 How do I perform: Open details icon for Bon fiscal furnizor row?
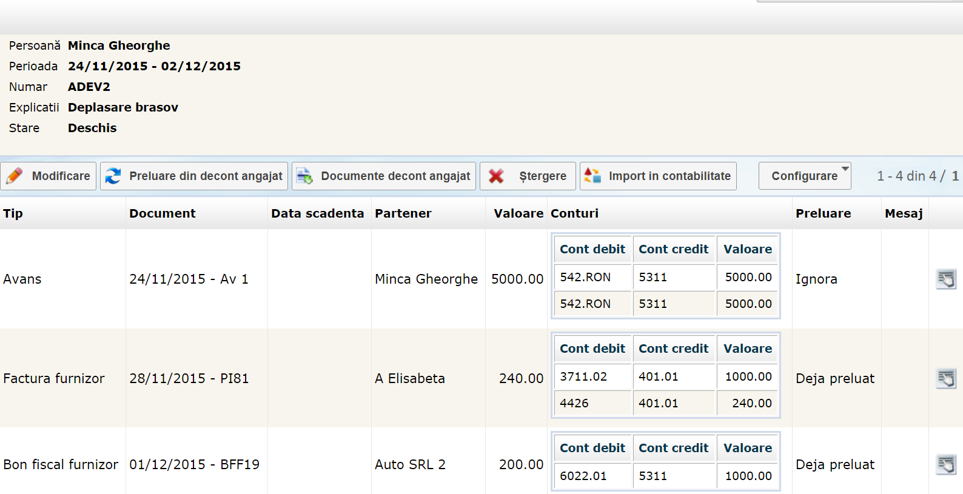pyautogui.click(x=945, y=464)
